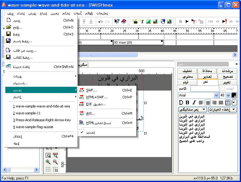Open recent file wave-sample-flag-aussie
The width and height of the screenshot is (241, 182).
41,127
